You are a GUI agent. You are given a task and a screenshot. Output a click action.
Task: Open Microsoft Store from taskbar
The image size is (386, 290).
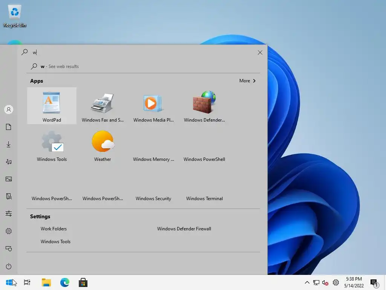click(83, 282)
